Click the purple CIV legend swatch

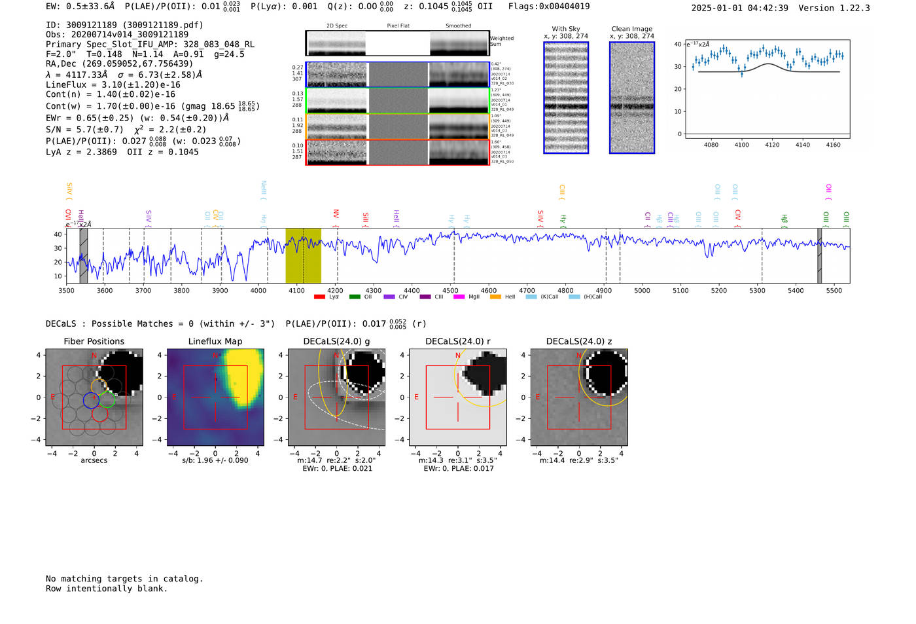click(x=389, y=297)
